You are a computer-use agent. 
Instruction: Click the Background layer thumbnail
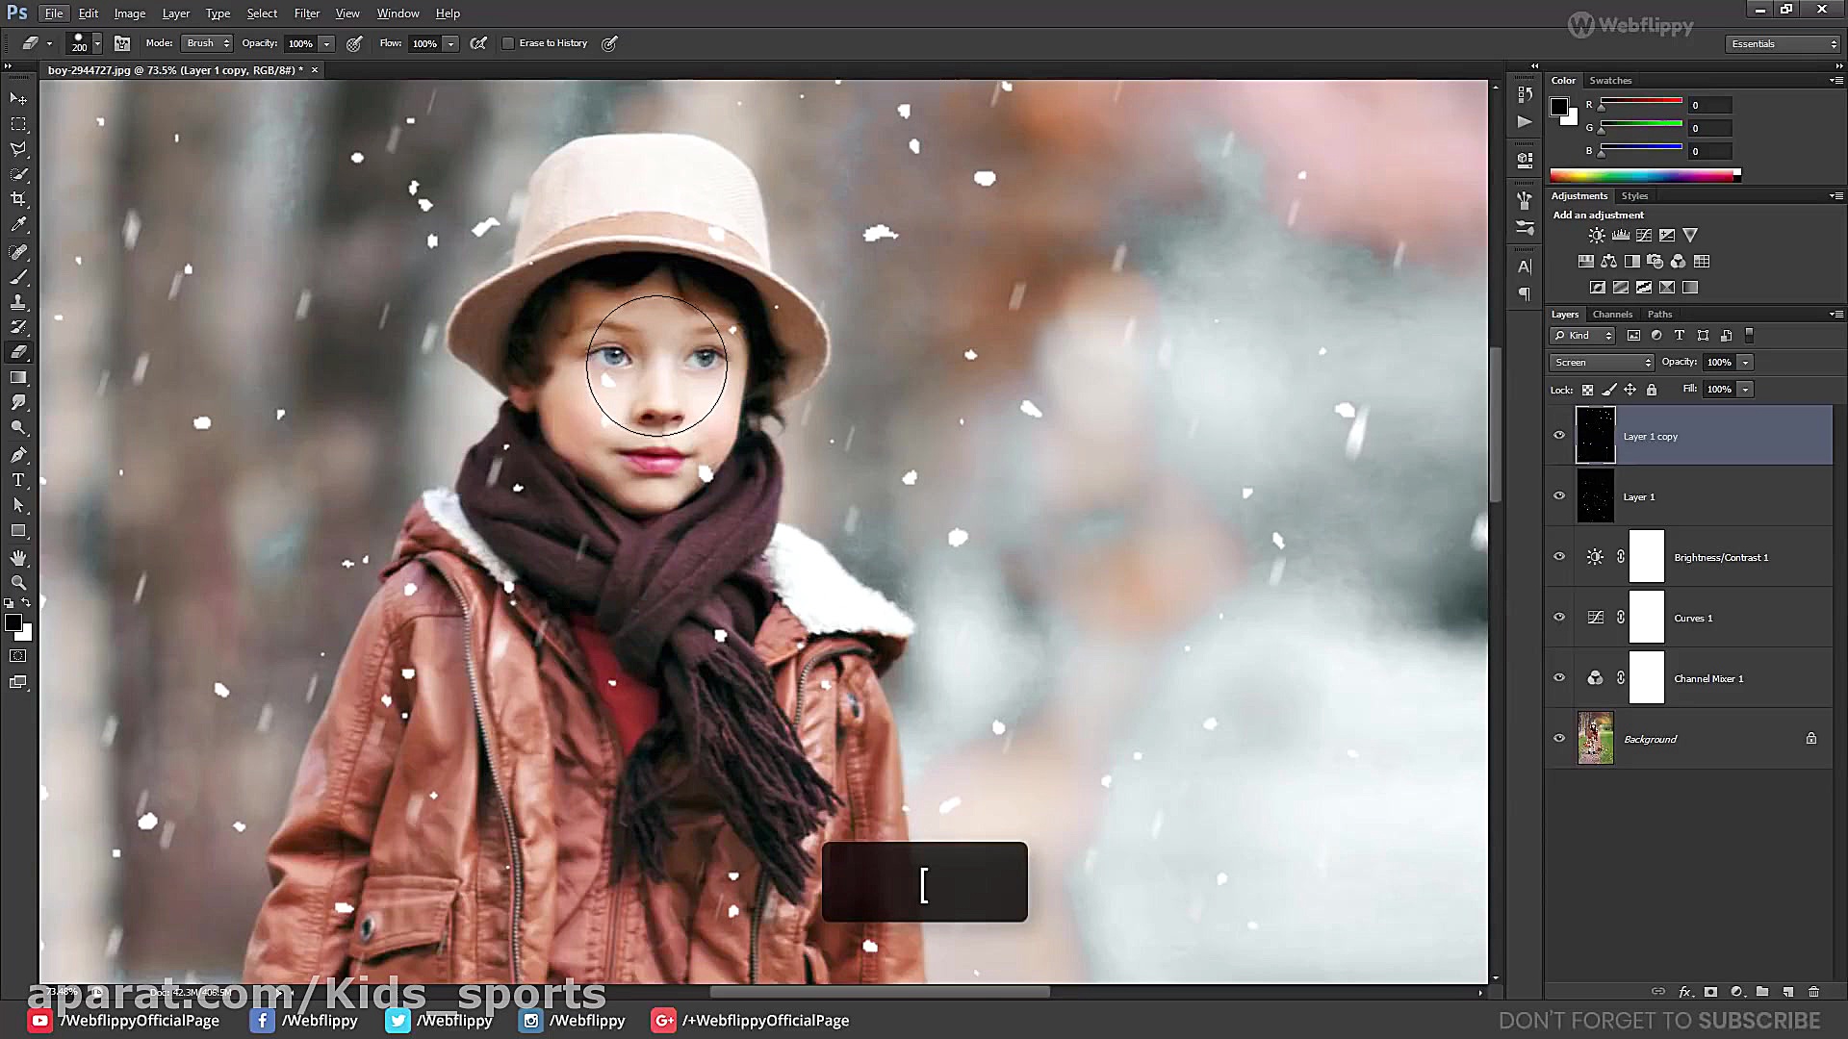(1595, 739)
